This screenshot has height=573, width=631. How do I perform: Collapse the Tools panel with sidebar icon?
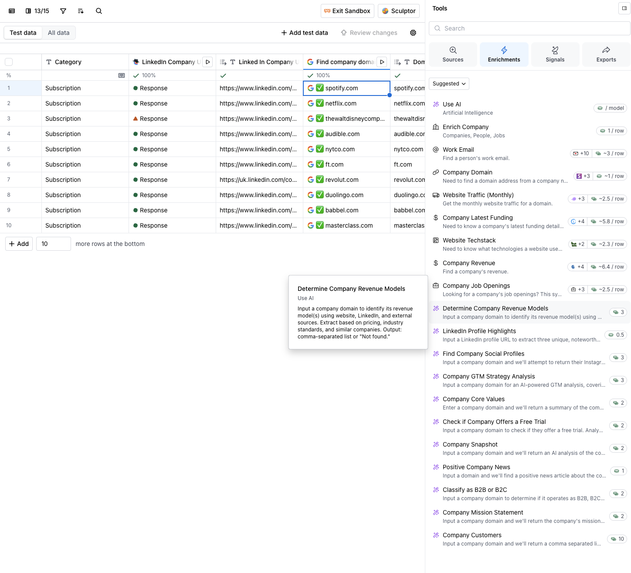624,8
